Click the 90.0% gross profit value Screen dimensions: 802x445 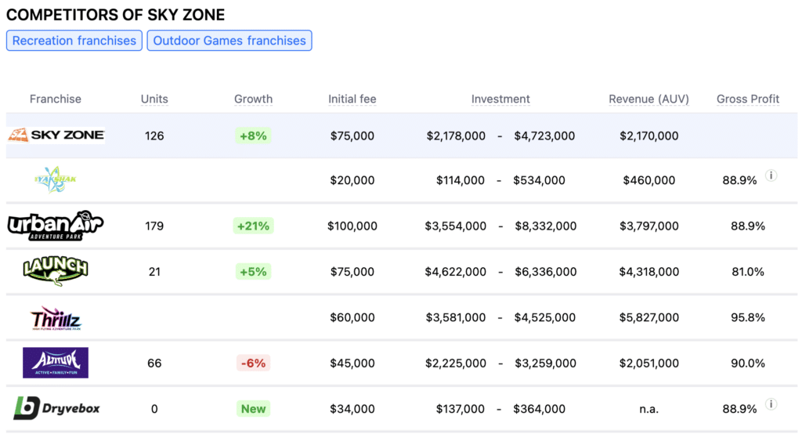tap(748, 364)
